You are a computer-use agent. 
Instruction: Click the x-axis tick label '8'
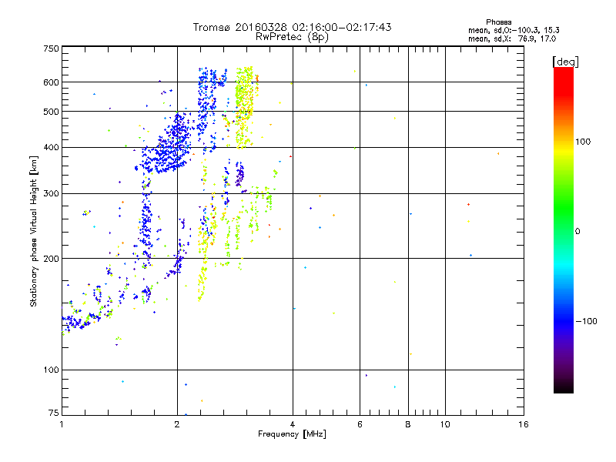(x=408, y=424)
